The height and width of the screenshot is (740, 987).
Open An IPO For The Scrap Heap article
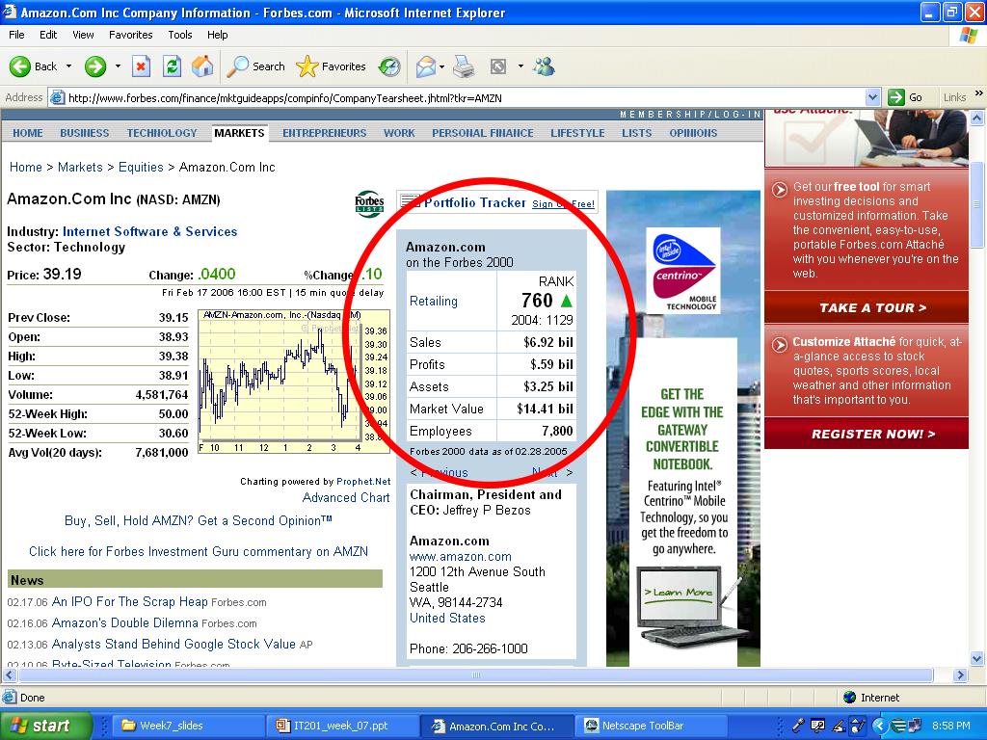click(x=130, y=601)
